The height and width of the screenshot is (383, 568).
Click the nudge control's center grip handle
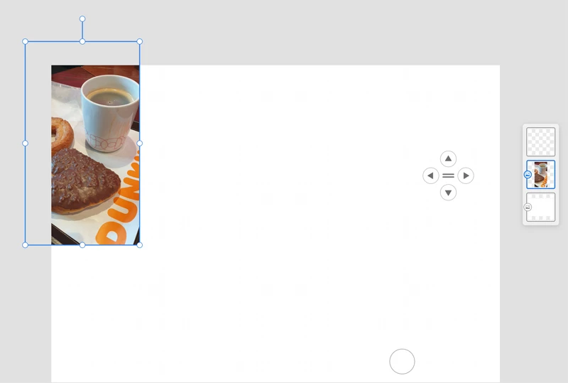tap(448, 176)
